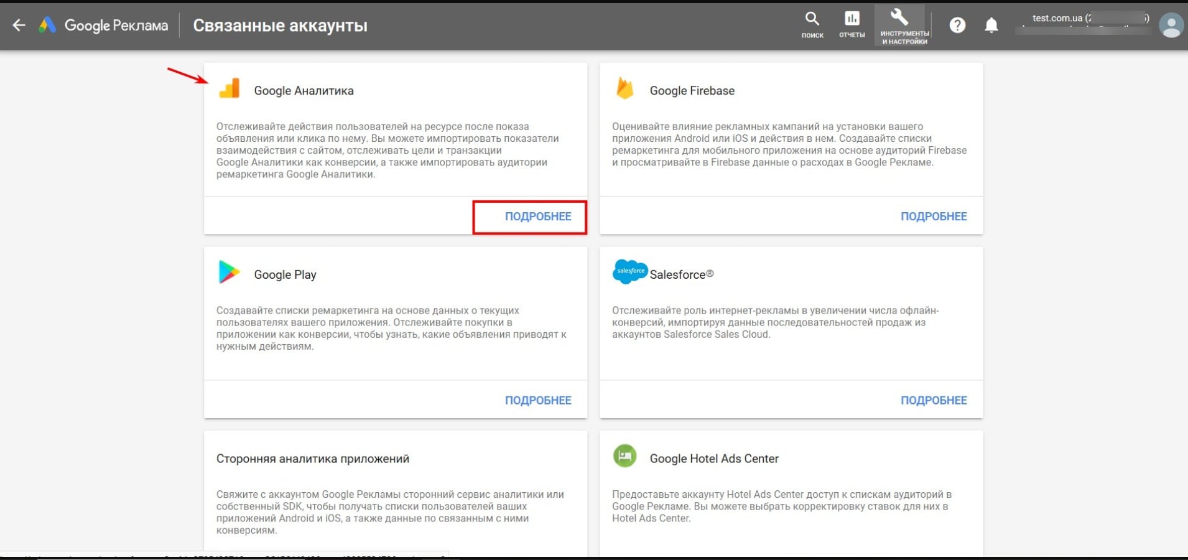Click the test.com.ua account name
The width and height of the screenshot is (1188, 560).
[1057, 18]
